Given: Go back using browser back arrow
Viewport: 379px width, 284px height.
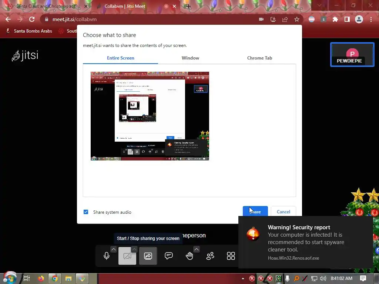Looking at the screenshot, I should pos(8,19).
